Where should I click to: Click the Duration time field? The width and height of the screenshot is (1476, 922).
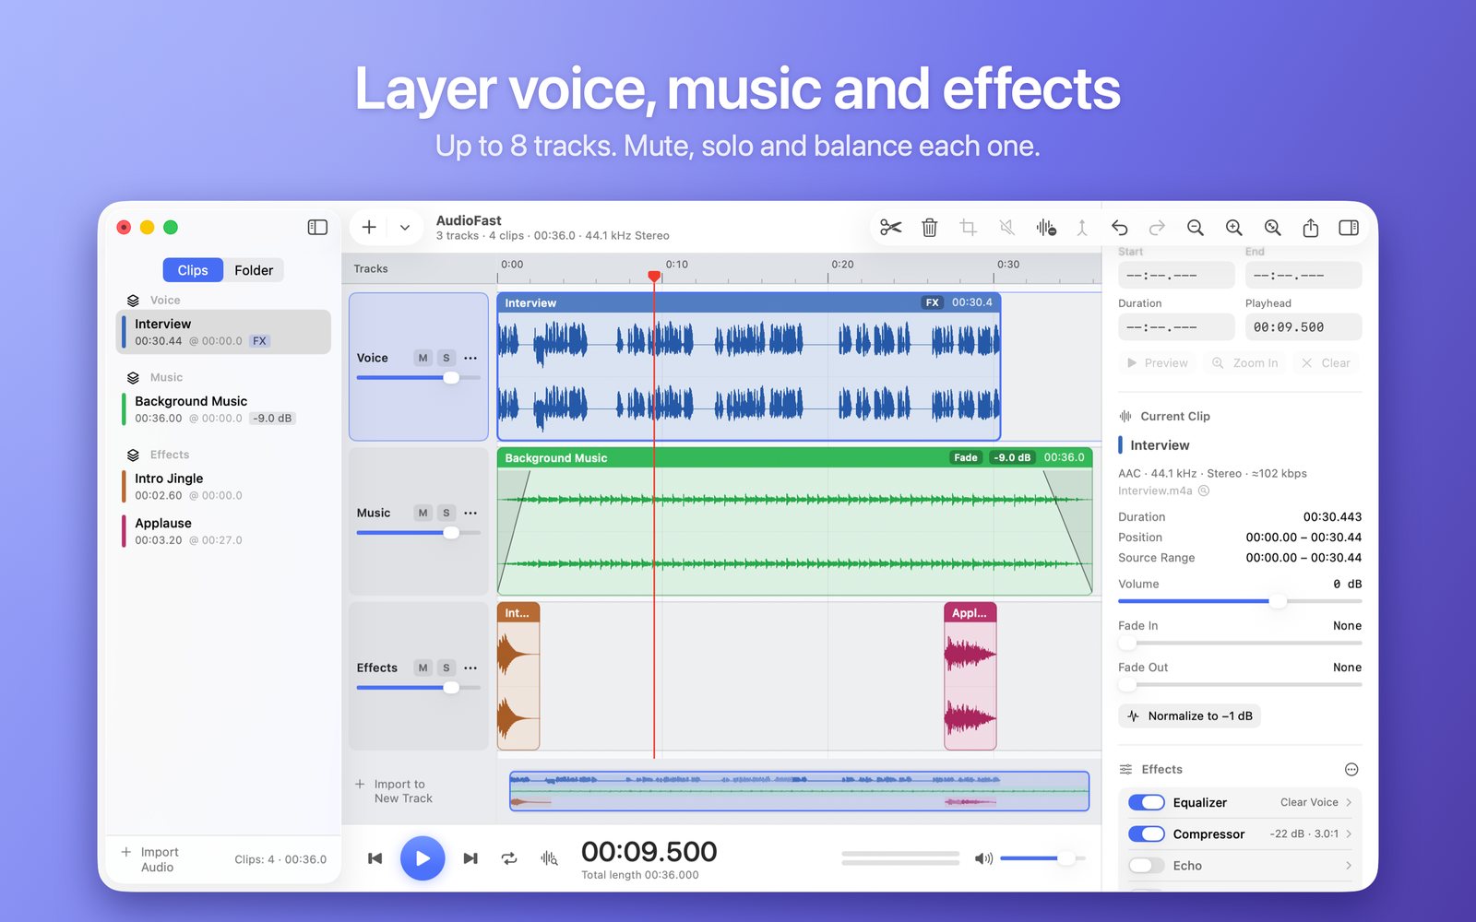[x=1176, y=327]
